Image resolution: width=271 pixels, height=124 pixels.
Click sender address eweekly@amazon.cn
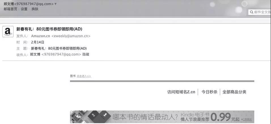click(x=71, y=36)
